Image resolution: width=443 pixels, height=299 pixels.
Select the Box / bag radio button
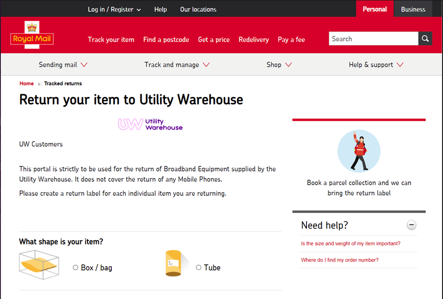click(76, 267)
